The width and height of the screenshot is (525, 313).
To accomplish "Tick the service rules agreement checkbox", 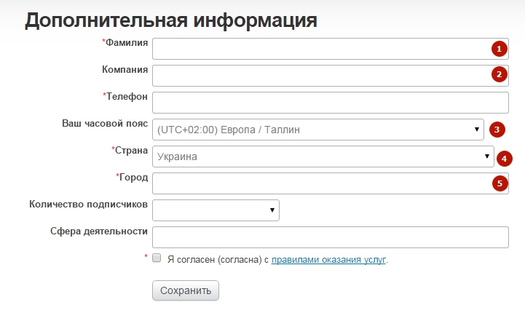I will (157, 258).
